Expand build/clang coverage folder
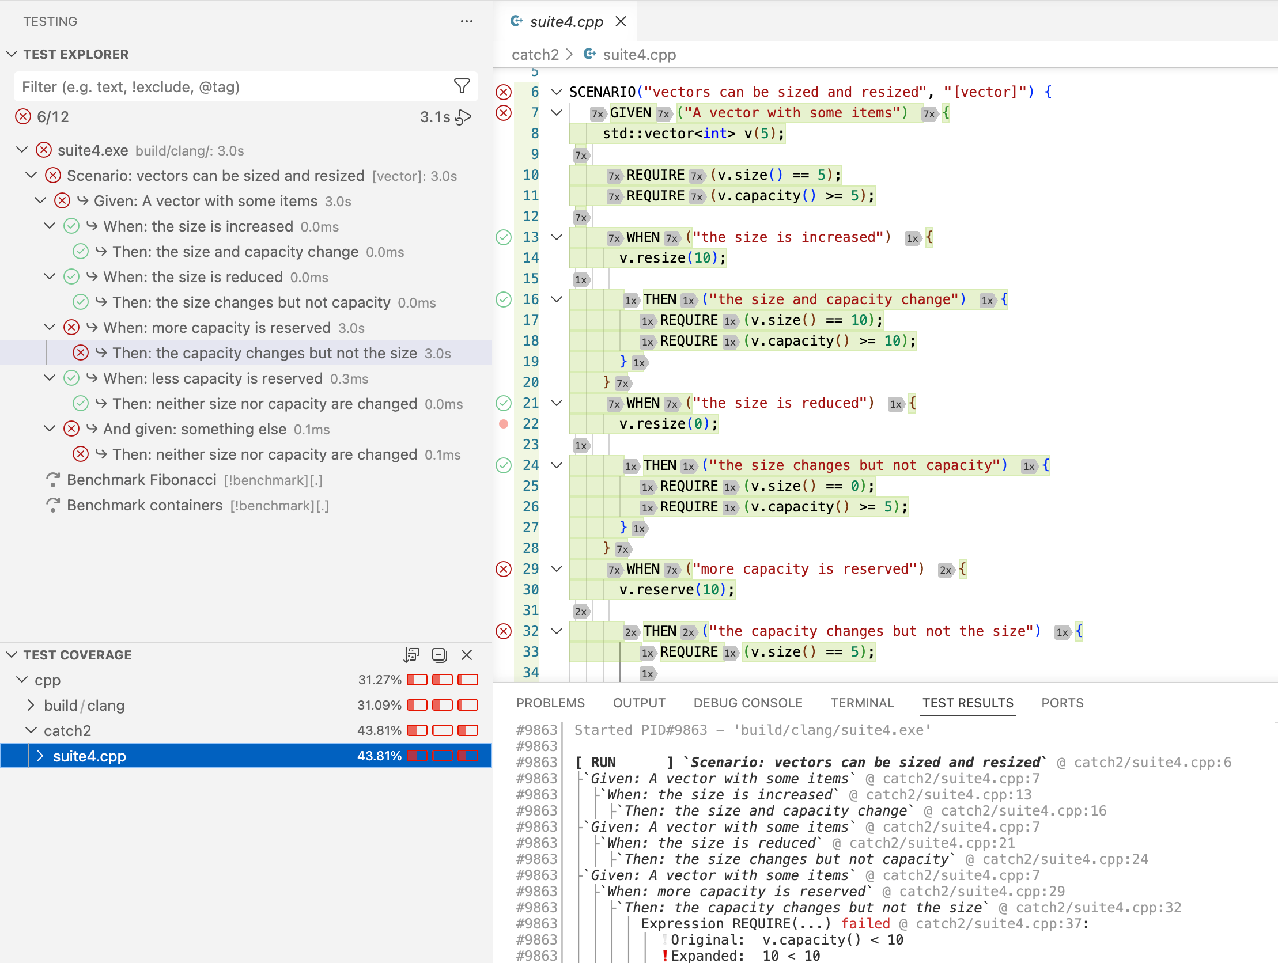Viewport: 1278px width, 963px height. pos(31,705)
